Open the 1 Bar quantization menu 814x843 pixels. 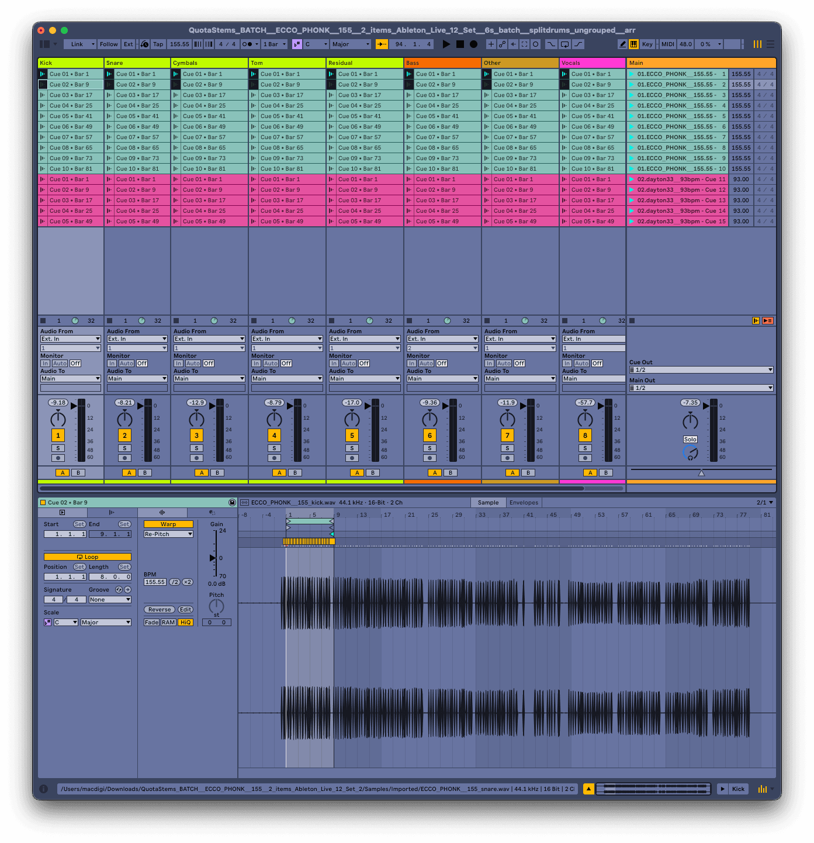click(274, 44)
